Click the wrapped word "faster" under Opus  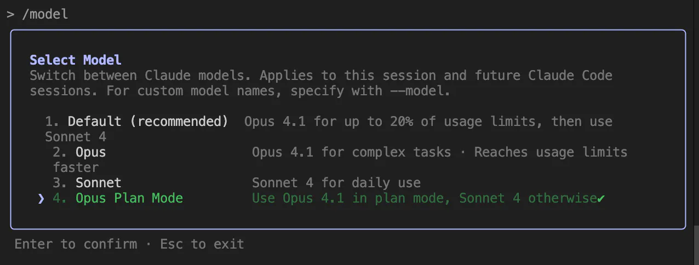click(76, 167)
